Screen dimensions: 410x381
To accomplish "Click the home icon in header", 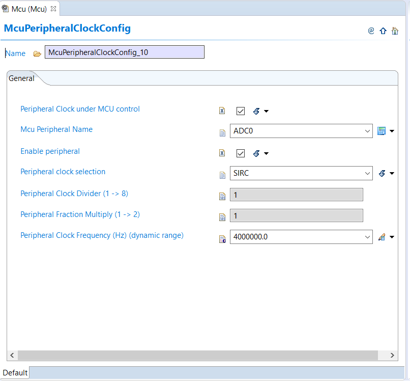I will pyautogui.click(x=395, y=31).
